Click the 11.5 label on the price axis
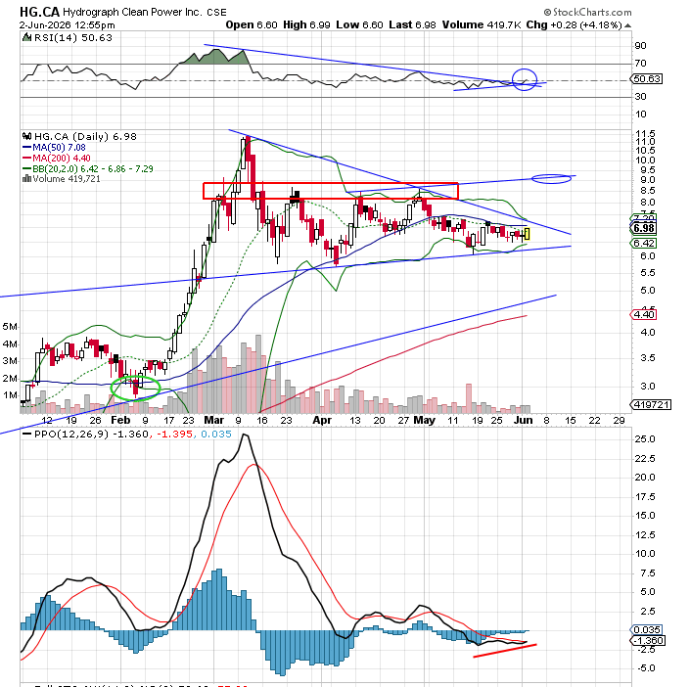Image resolution: width=690 pixels, height=687 pixels. tap(645, 134)
